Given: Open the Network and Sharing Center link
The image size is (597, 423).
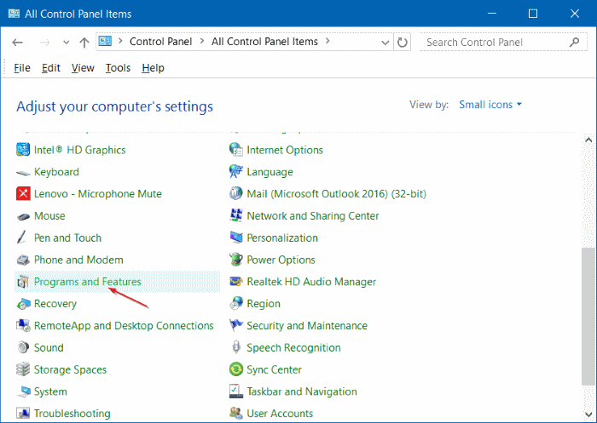Looking at the screenshot, I should [313, 216].
